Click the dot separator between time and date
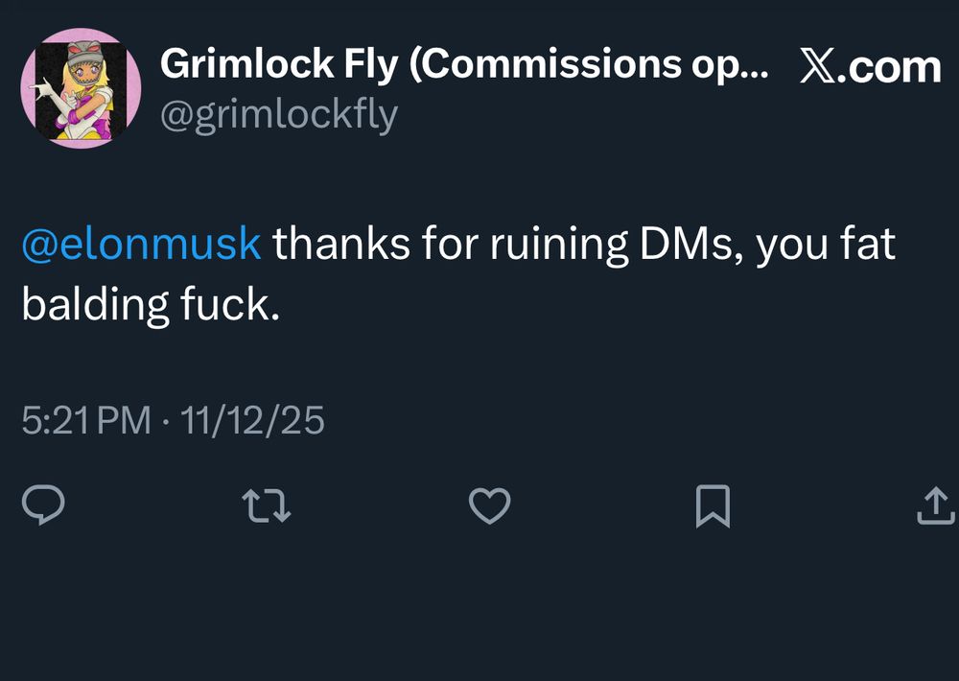 166,421
